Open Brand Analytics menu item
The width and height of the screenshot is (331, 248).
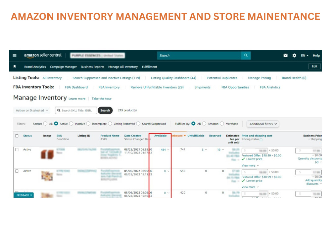(x=35, y=67)
